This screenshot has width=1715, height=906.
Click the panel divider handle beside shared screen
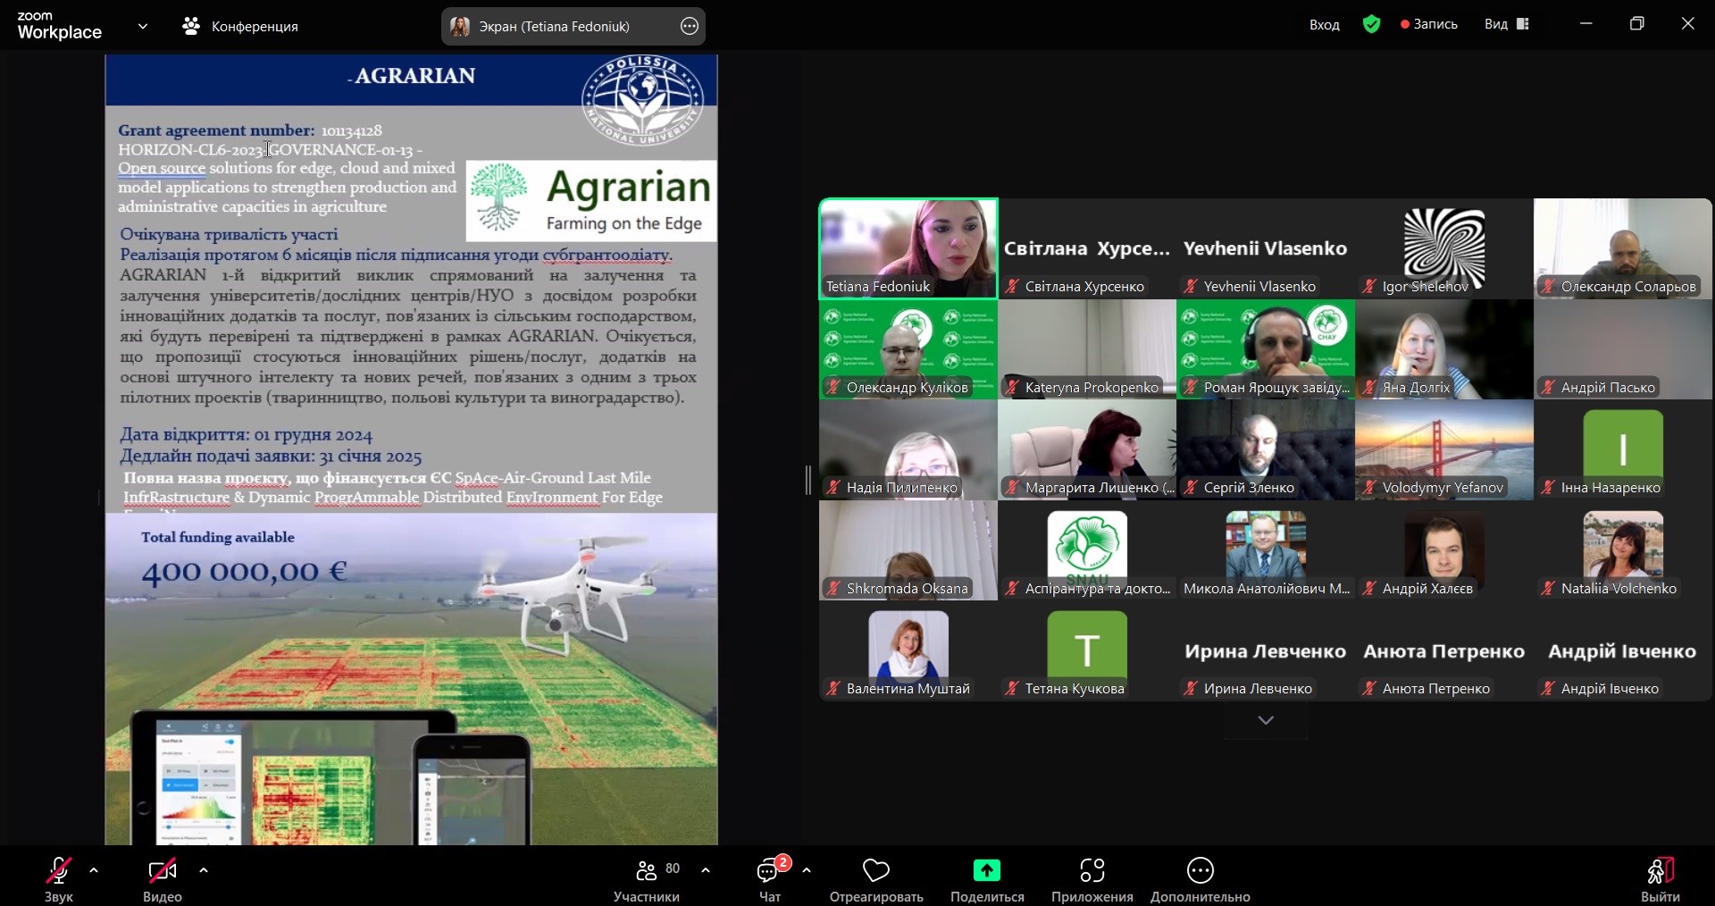click(x=808, y=480)
